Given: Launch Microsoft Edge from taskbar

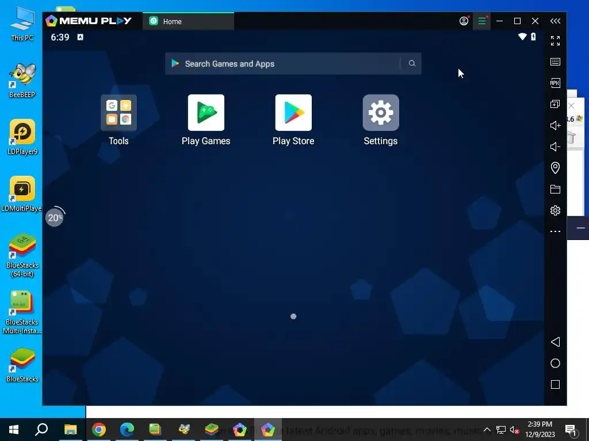Looking at the screenshot, I should (127, 430).
